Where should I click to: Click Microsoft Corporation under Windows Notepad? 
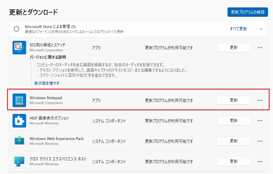pos(46,103)
